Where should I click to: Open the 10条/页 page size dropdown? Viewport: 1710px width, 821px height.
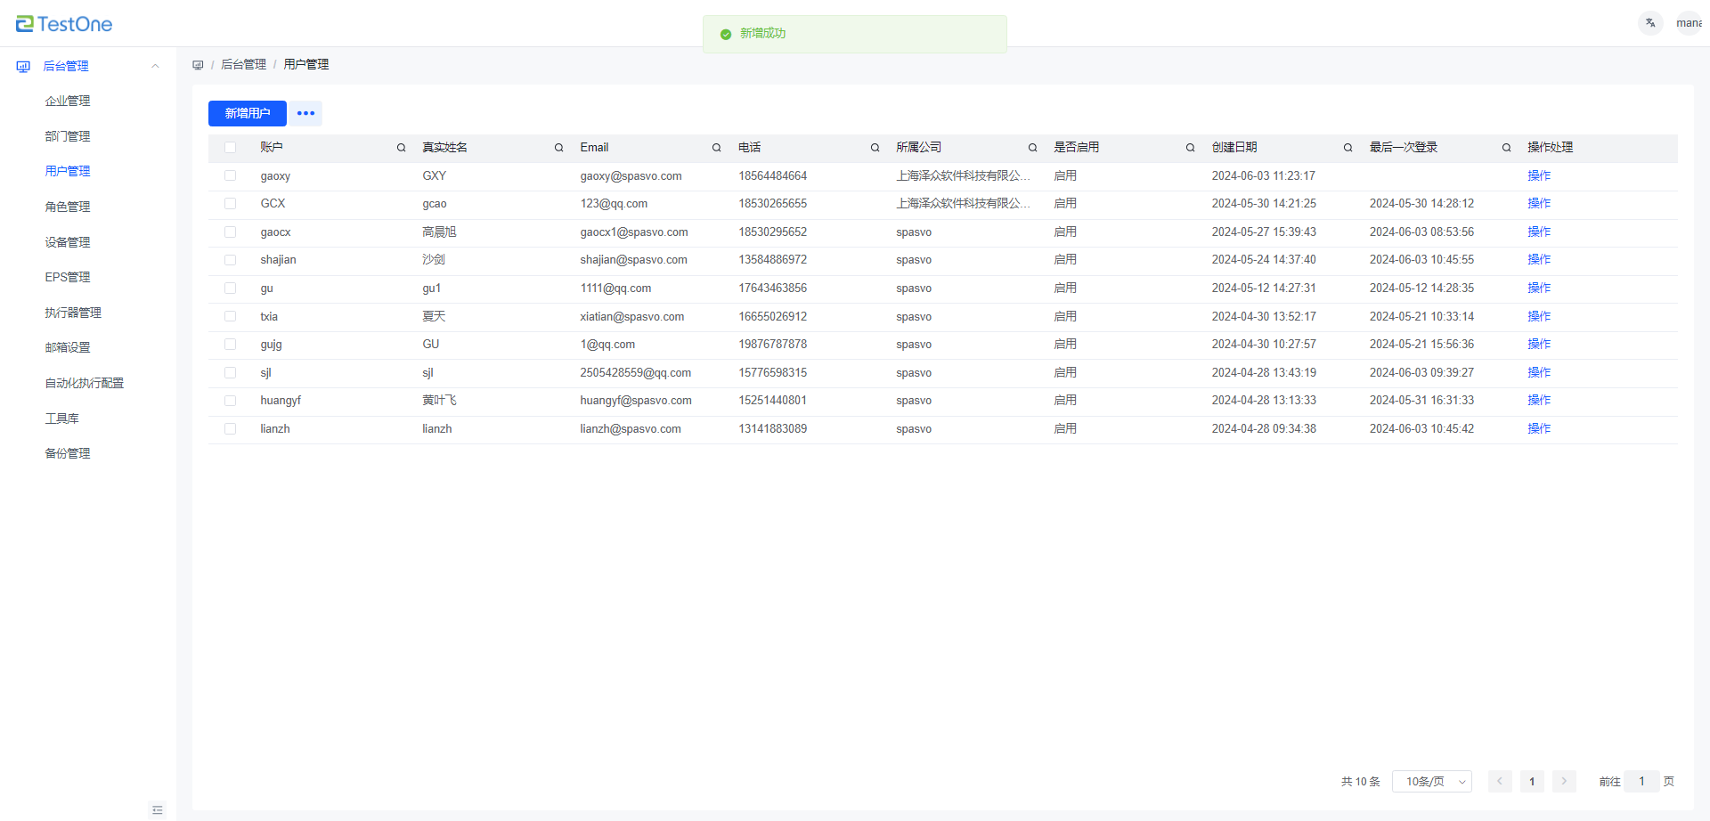point(1431,782)
